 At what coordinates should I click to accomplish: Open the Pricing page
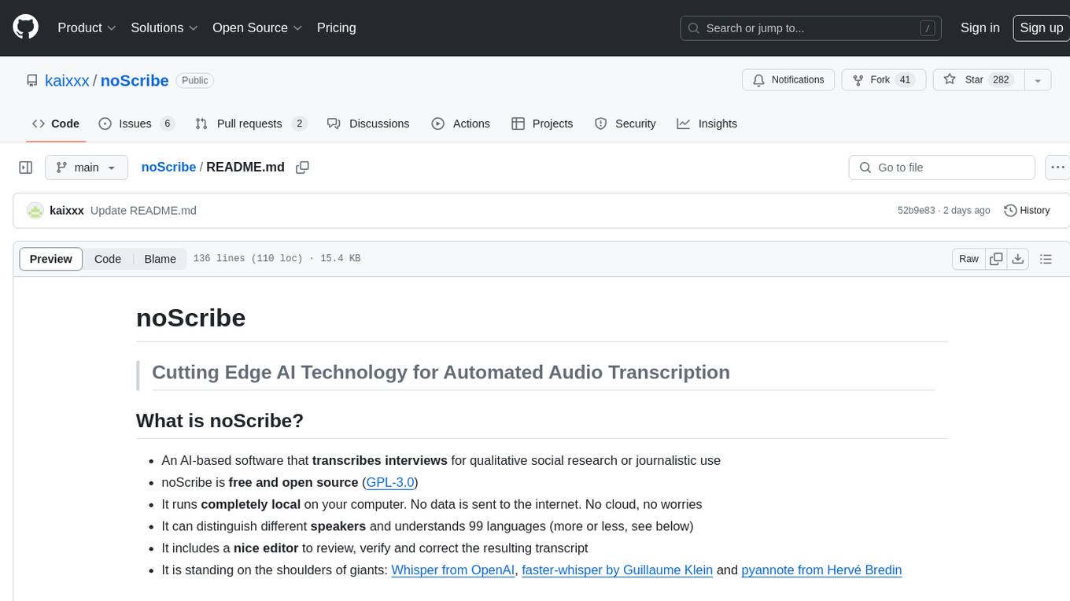(336, 28)
